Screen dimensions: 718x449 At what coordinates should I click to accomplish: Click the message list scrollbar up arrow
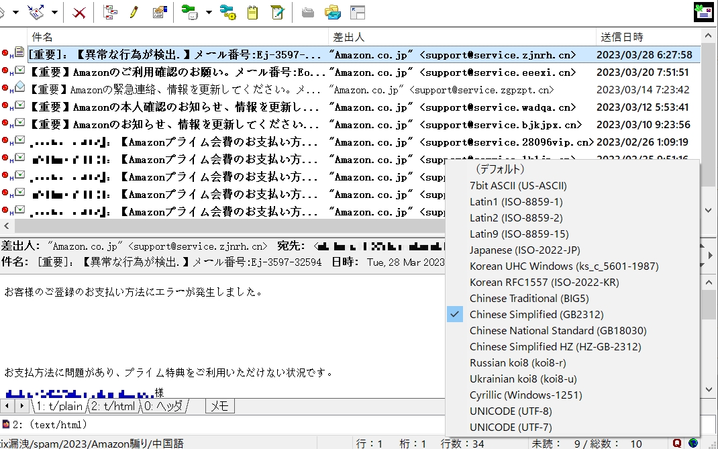(709, 36)
